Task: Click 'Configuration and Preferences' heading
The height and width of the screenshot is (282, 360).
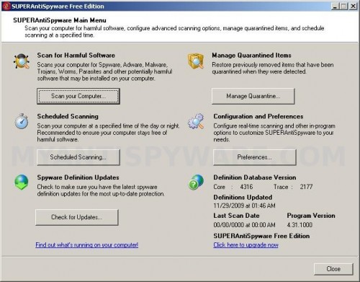Action: [258, 116]
